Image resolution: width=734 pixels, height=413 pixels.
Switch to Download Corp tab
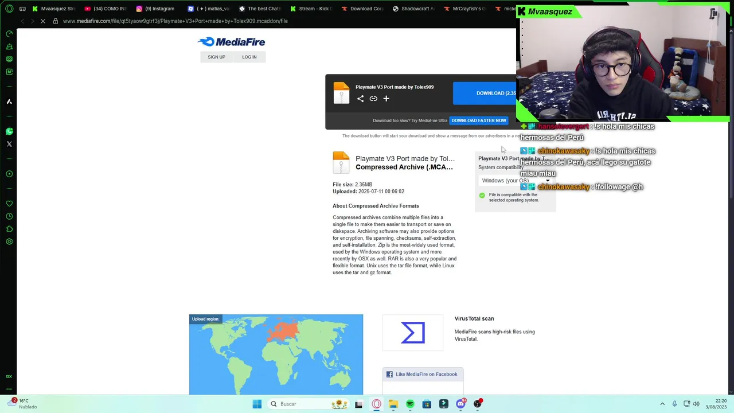click(x=362, y=9)
